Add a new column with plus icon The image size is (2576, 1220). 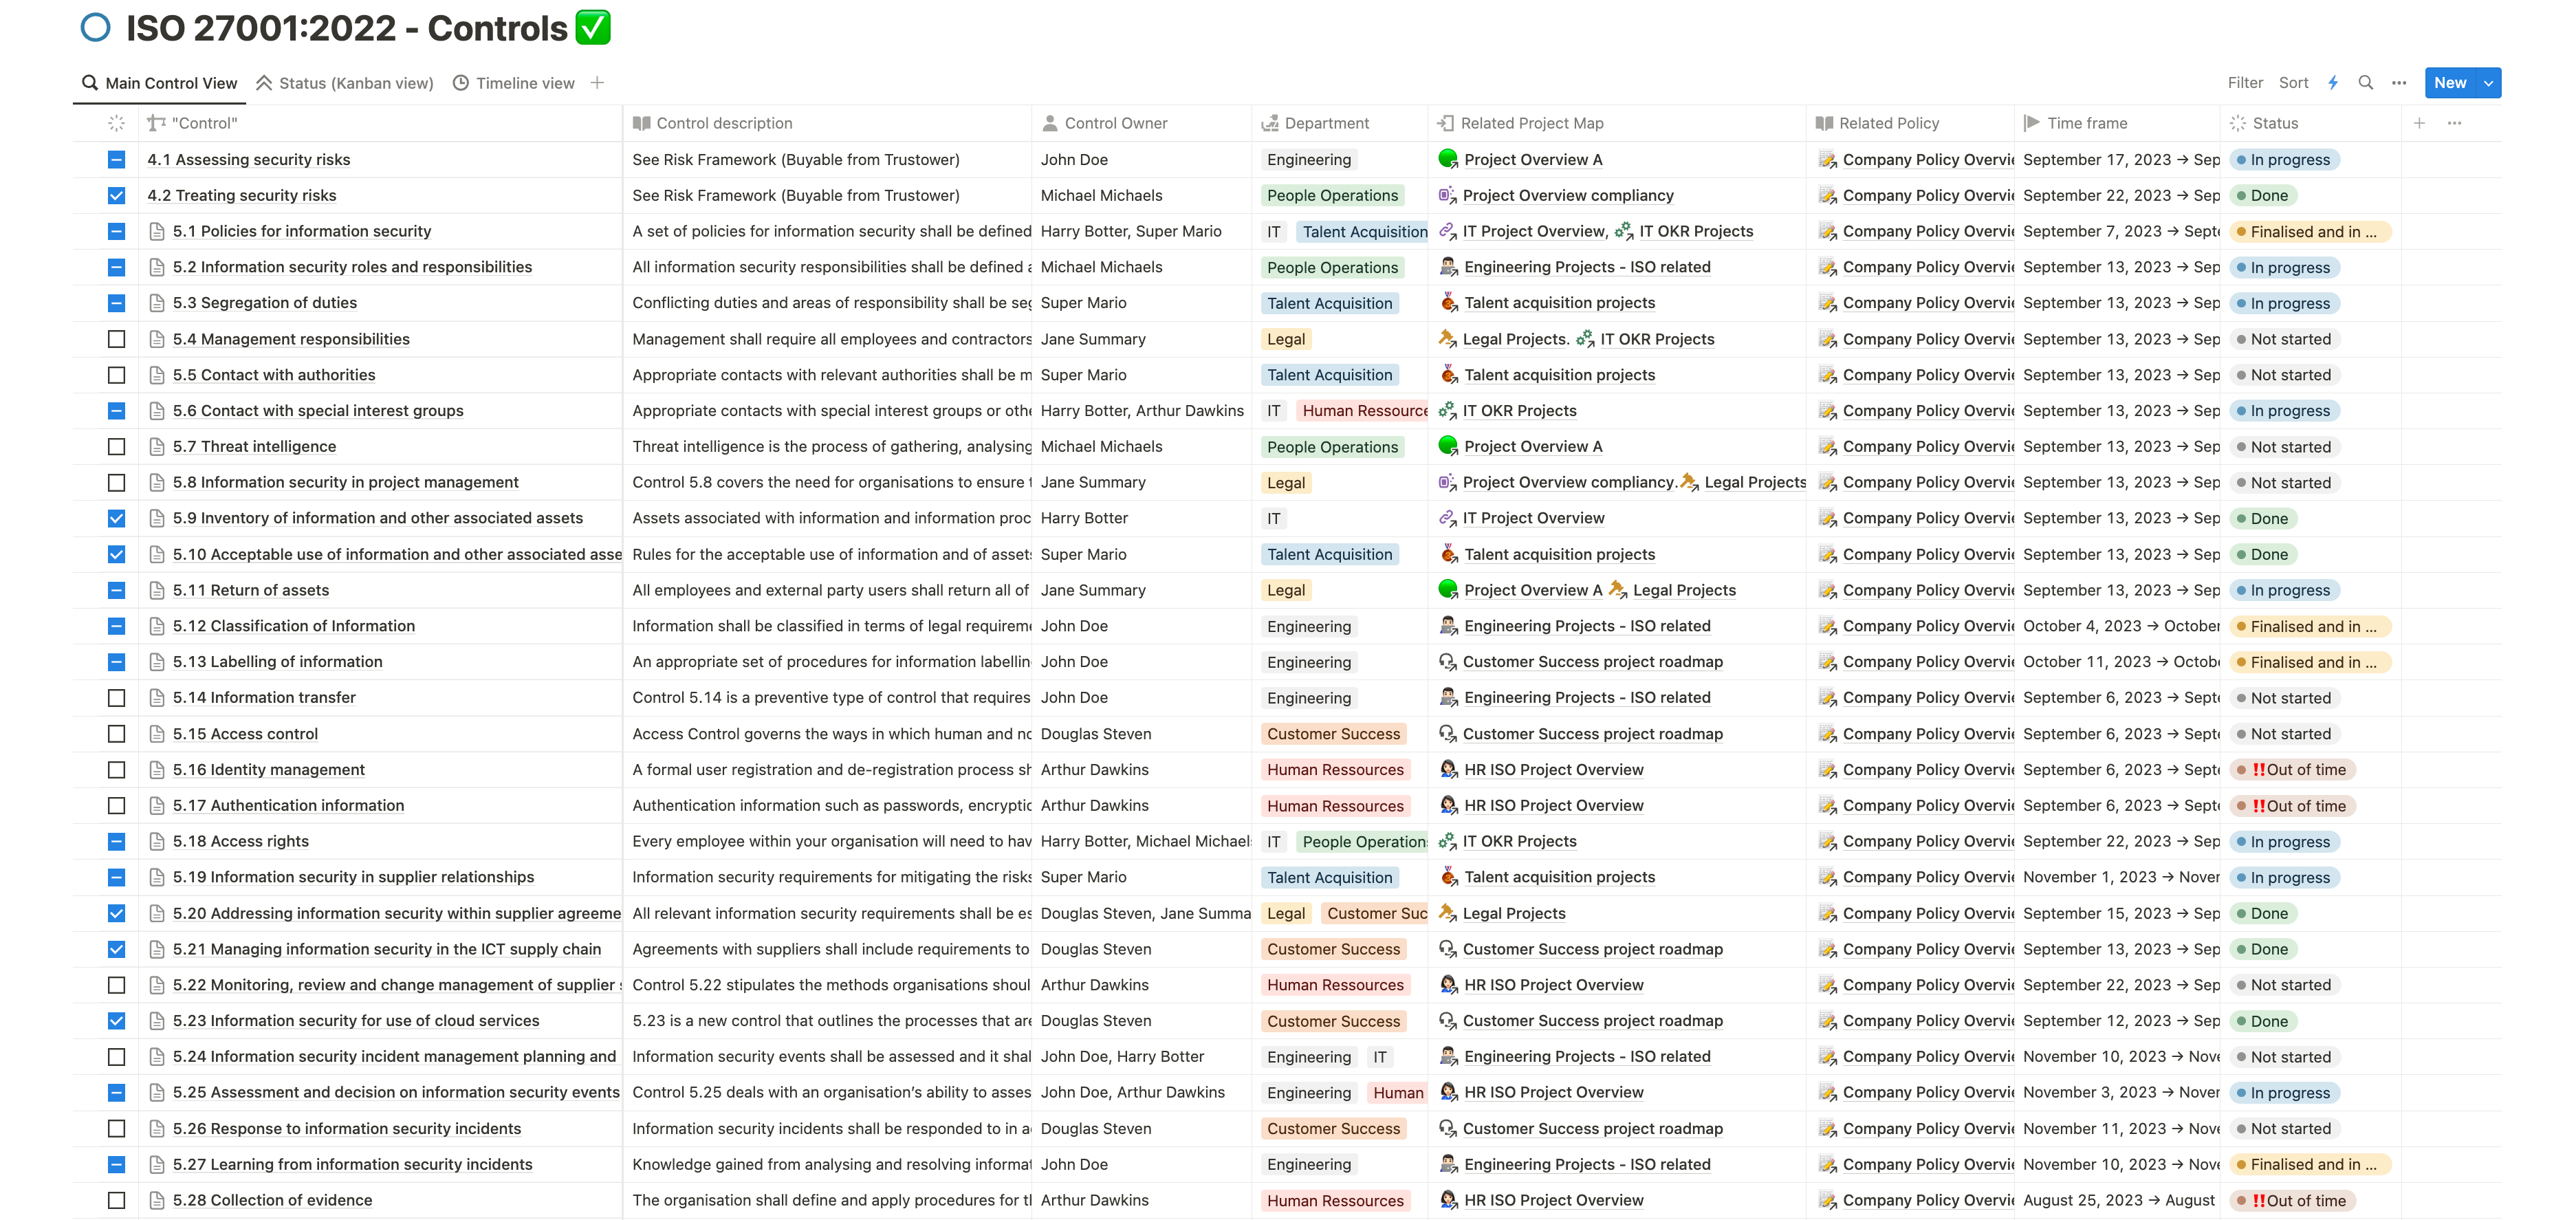(x=2419, y=123)
